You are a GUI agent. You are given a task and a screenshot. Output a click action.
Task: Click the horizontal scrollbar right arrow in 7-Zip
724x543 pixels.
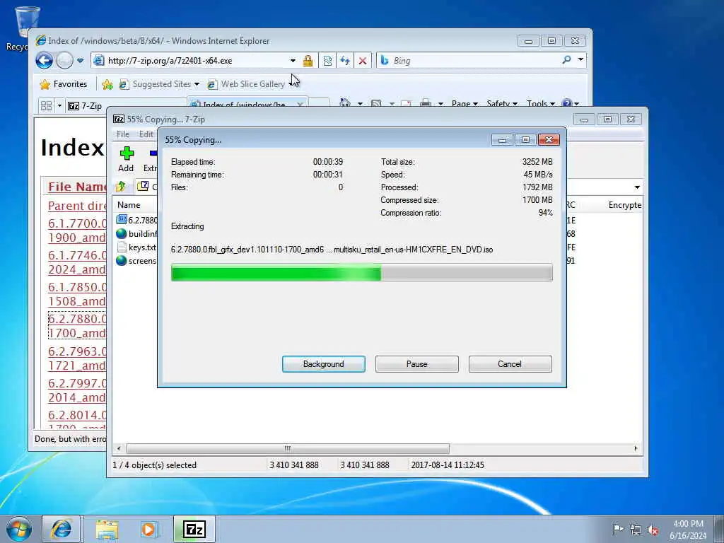point(636,448)
